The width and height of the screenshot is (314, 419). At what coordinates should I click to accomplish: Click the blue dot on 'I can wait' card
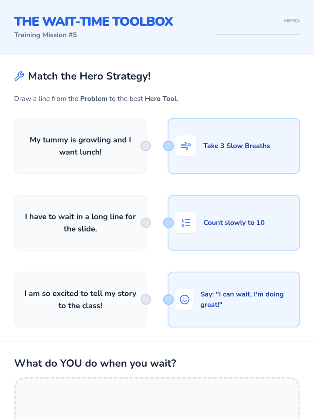tap(169, 299)
